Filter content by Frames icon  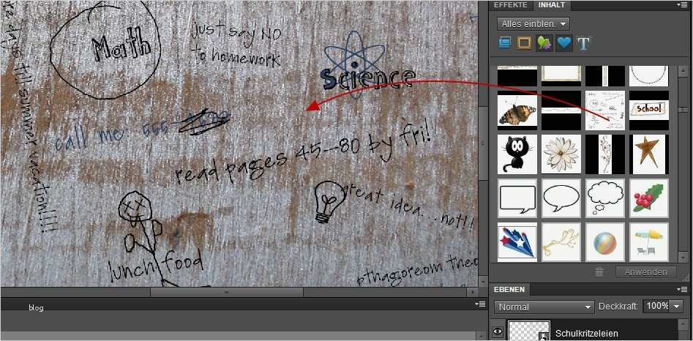coord(525,43)
